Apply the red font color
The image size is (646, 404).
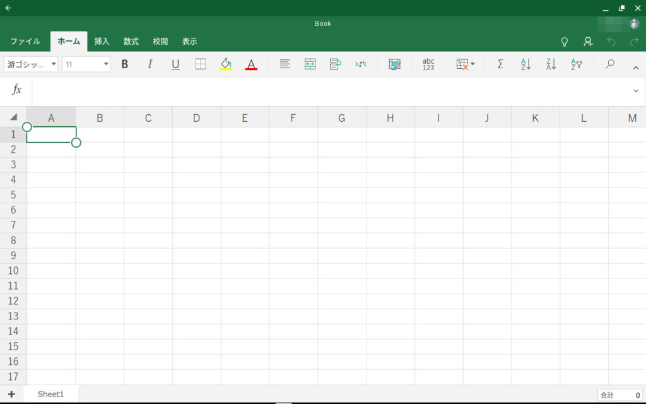(251, 64)
